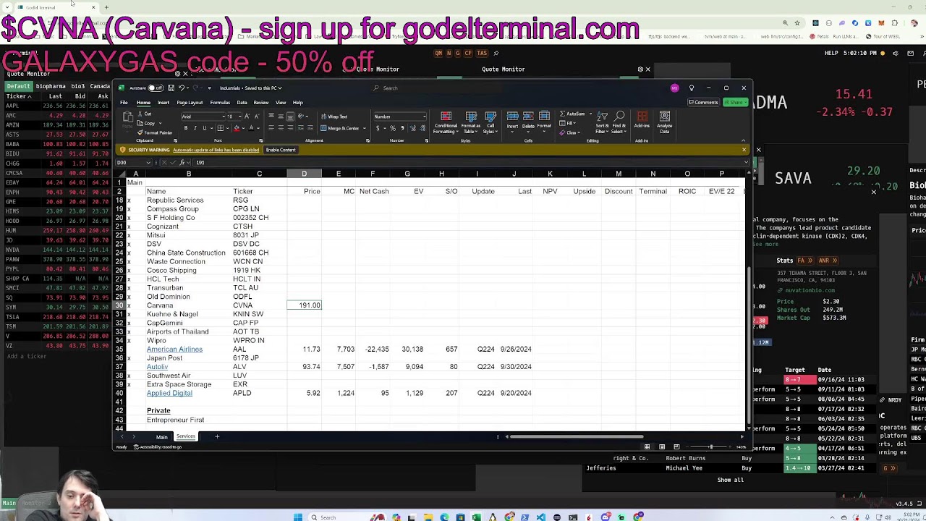
Task: Toggle Italic formatting
Action: coord(195,129)
